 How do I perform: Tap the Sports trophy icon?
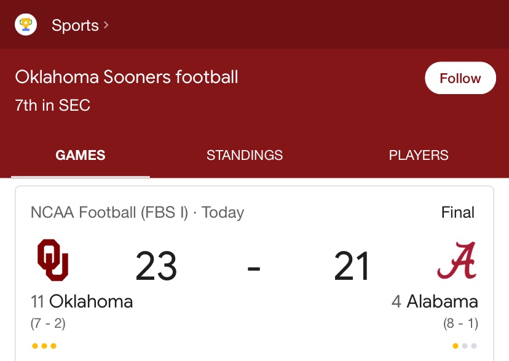(26, 25)
